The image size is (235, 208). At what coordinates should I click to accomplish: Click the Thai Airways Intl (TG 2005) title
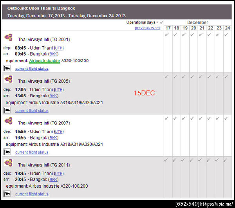point(44,81)
